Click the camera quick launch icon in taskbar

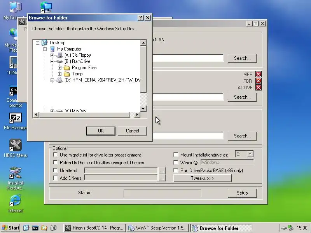53,228
